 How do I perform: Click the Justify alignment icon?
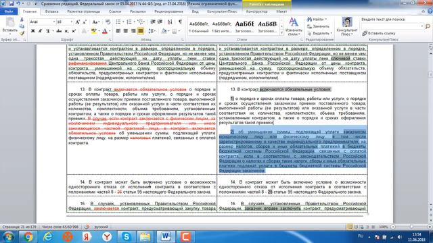coord(141,31)
